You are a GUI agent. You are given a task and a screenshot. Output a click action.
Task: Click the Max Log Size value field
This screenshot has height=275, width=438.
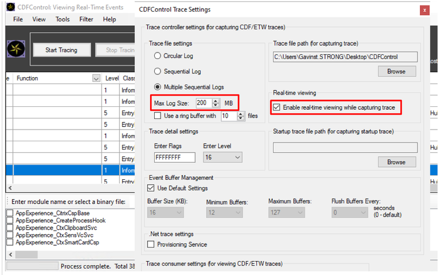click(x=204, y=103)
